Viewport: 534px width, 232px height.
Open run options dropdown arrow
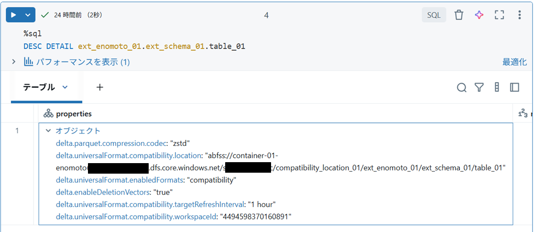28,15
